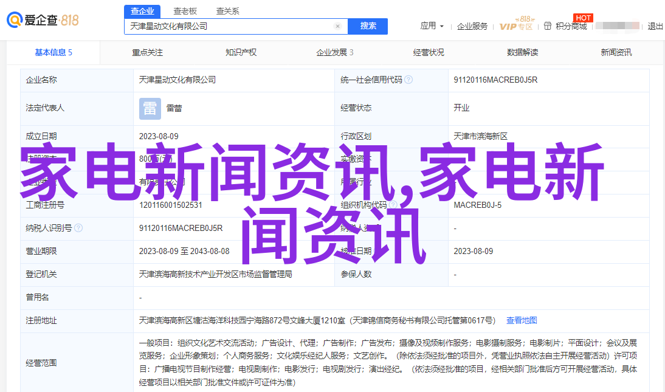Click the taxpayer ID 91120116MACREB0J5R beside 纳税人识别号
The image size is (665, 392).
(x=181, y=229)
